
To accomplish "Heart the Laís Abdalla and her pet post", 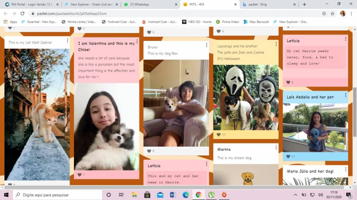I will [288, 157].
